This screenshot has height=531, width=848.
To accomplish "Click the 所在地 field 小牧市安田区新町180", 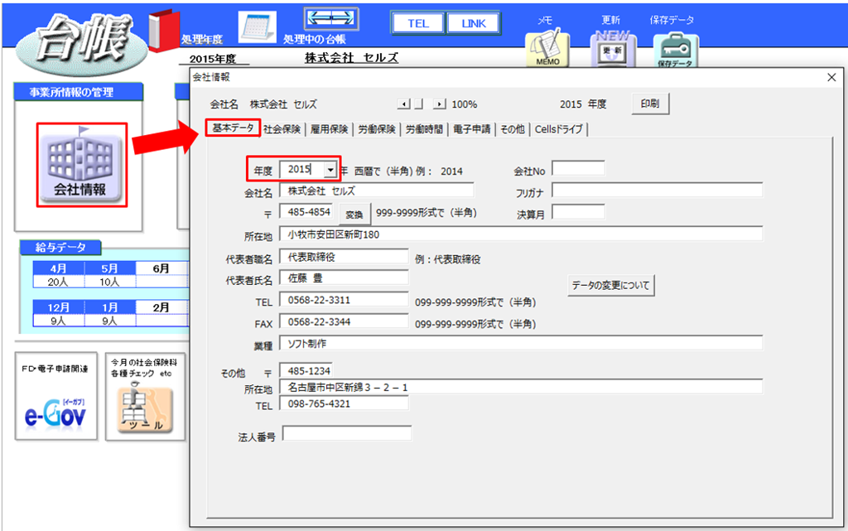I will tap(521, 234).
